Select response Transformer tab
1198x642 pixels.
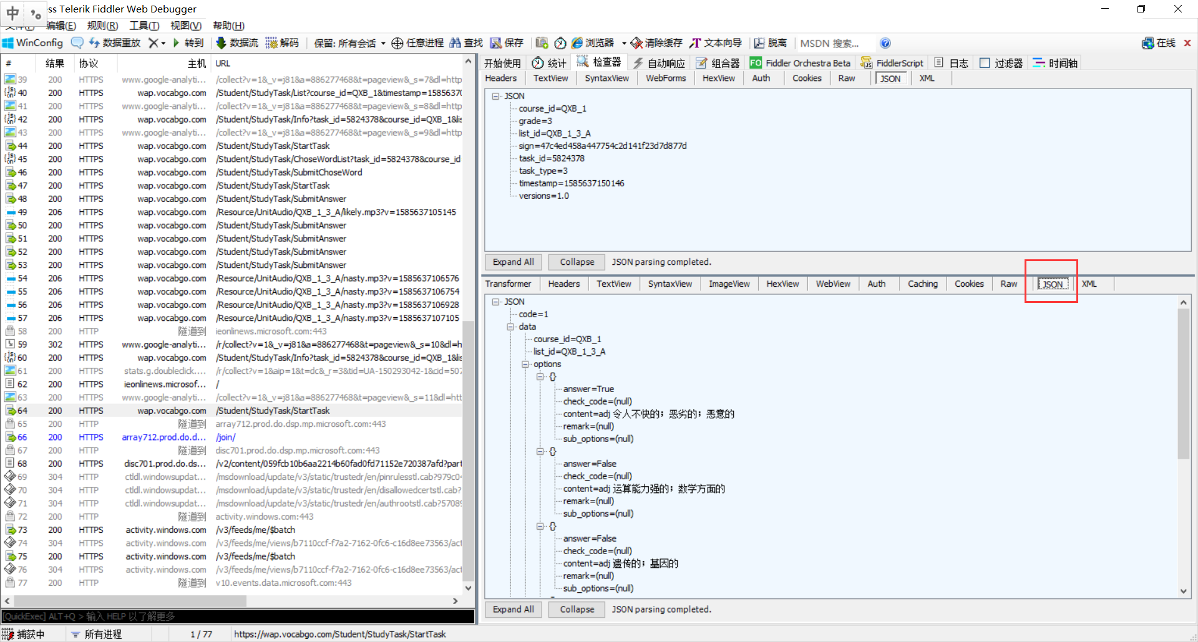[509, 284]
